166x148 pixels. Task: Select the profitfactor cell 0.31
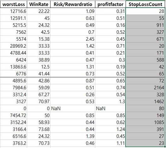point(110,11)
